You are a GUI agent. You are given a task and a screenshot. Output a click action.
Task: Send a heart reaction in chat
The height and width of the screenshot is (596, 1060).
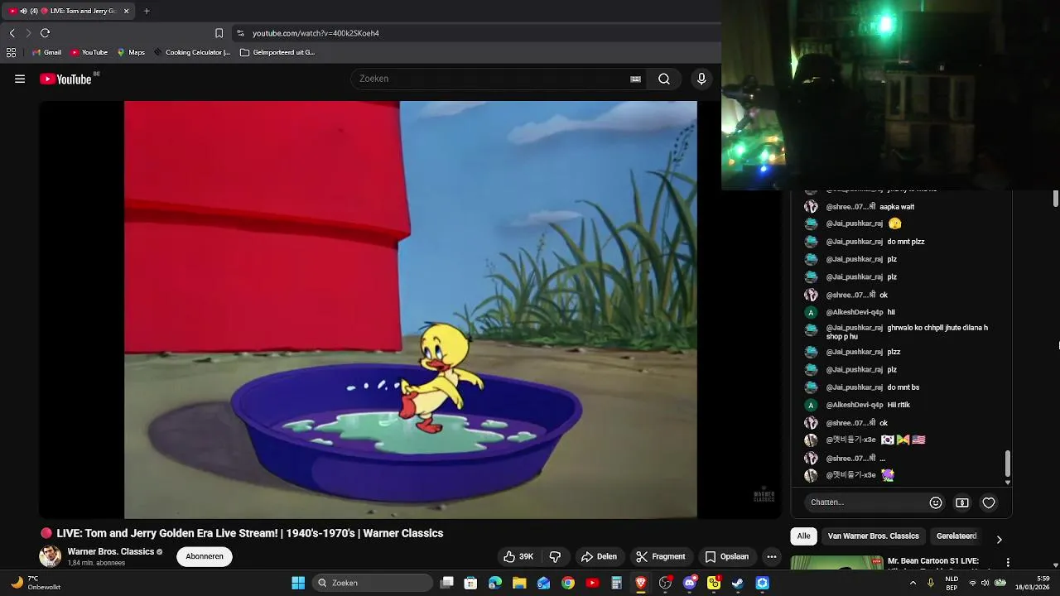click(989, 502)
